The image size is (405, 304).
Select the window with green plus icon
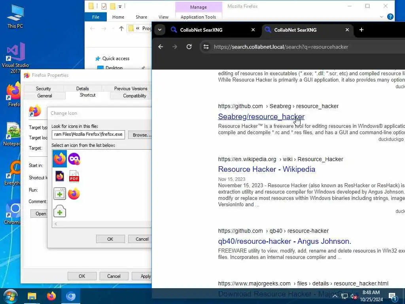point(60,194)
